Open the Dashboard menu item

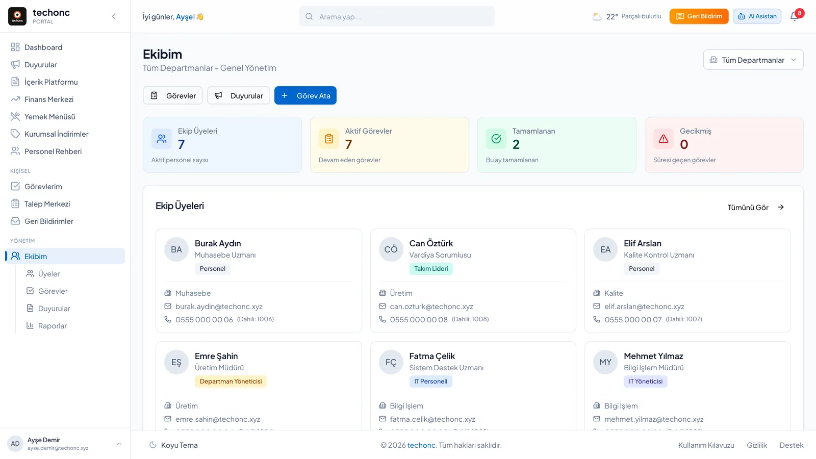(x=65, y=47)
